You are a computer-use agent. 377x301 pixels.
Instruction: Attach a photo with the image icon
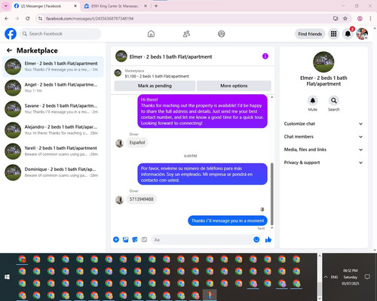pos(125,239)
